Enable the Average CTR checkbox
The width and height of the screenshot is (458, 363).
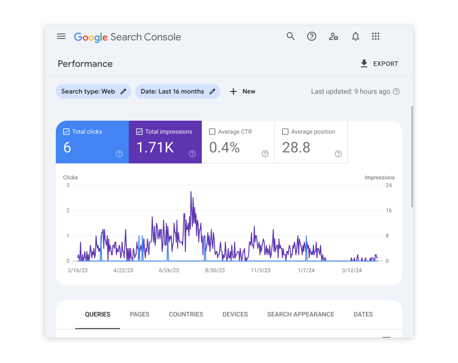tap(212, 132)
